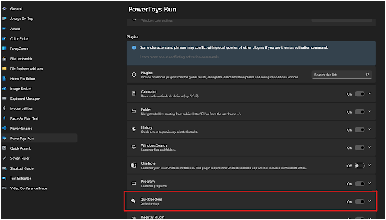Click the Shortcut Guide icon
This screenshot has width=386, height=220.
click(4, 168)
